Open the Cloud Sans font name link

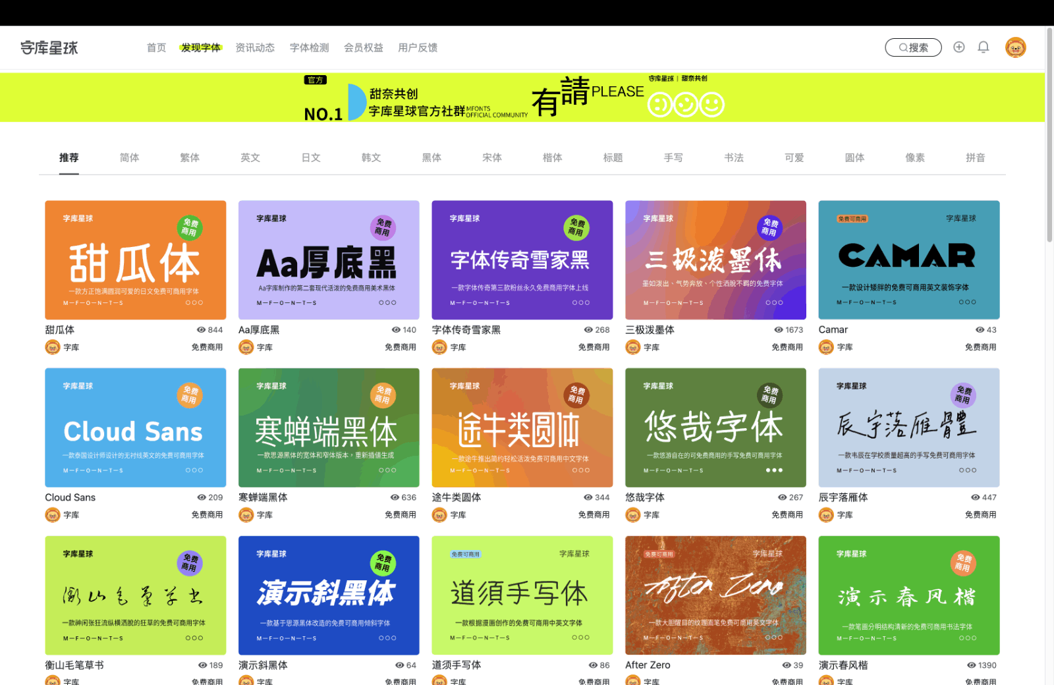(x=70, y=497)
